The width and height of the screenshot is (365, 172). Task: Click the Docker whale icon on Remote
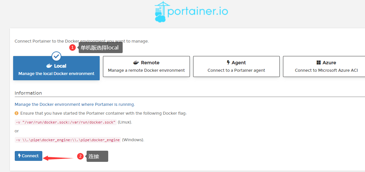(x=136, y=63)
